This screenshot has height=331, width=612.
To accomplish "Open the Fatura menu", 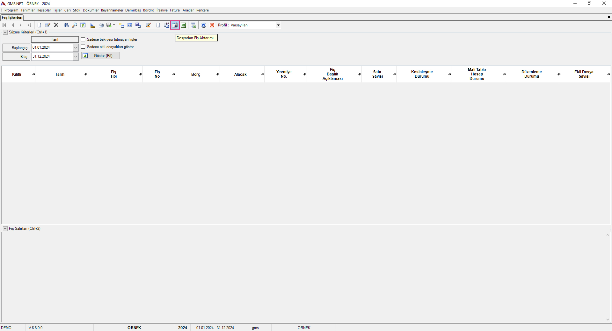I will (175, 10).
